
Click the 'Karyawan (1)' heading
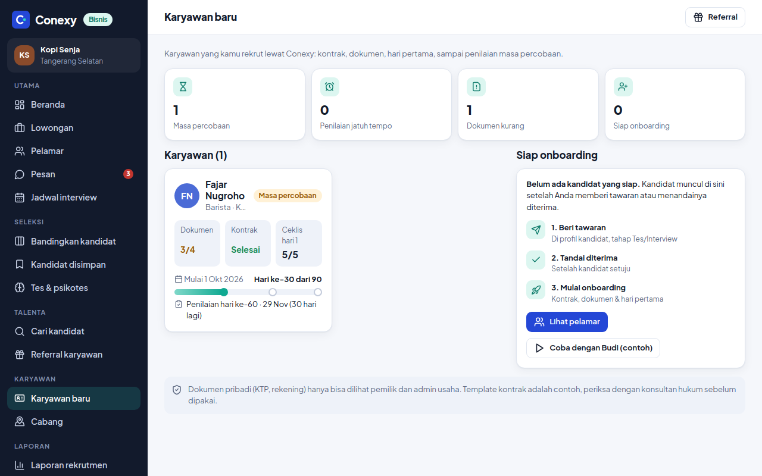tap(196, 155)
